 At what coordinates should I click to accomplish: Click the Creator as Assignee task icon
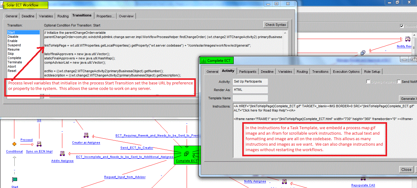click(86, 135)
